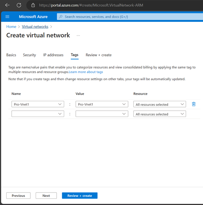Reload the page with refresh icon
This screenshot has width=203, height=205.
[x=19, y=5]
